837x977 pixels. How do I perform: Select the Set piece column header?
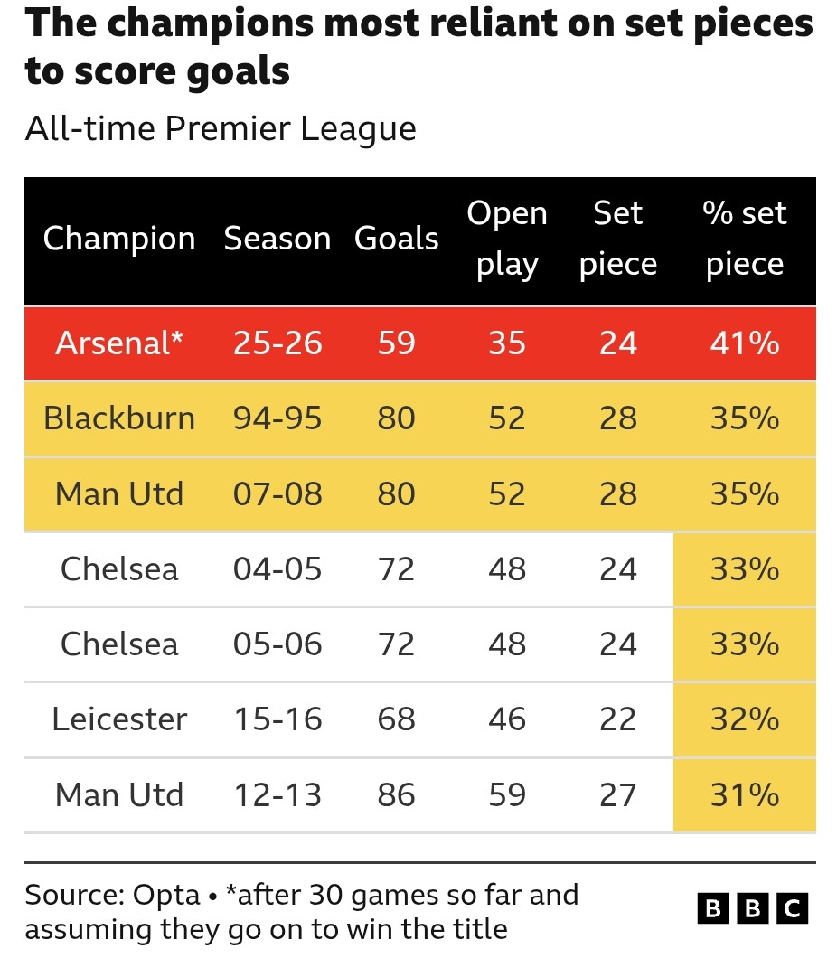(618, 239)
